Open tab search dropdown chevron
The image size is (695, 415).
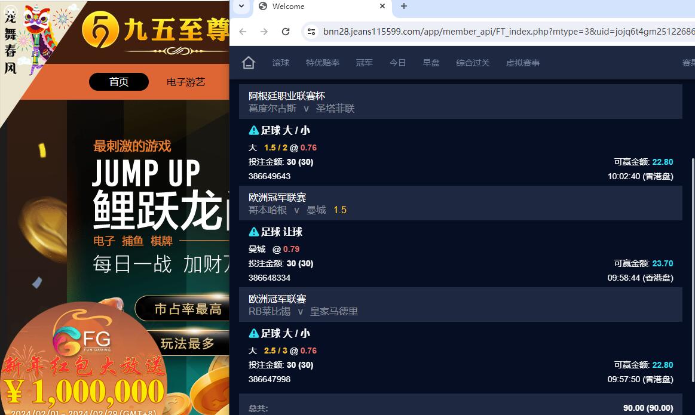241,6
